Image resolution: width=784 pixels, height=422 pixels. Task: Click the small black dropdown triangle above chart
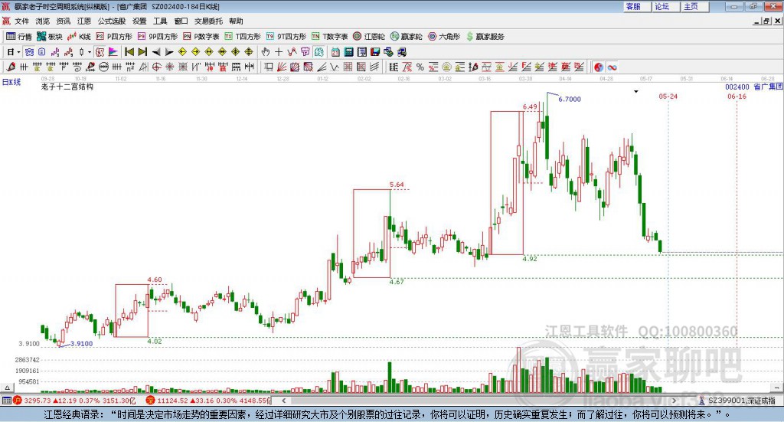pos(636,91)
